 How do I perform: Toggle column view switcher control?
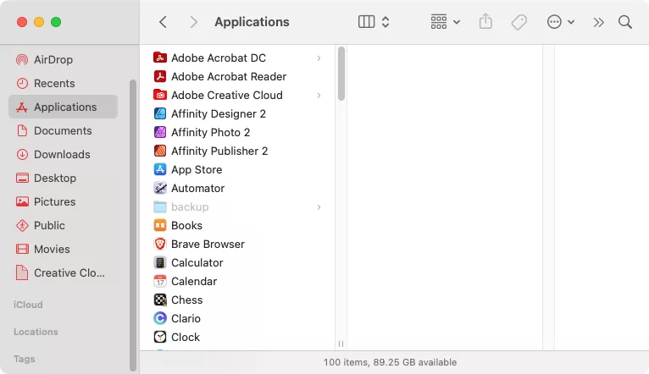[x=374, y=22]
